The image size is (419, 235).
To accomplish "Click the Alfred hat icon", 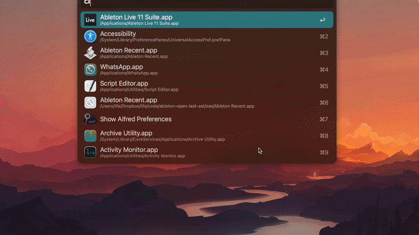I will [x=90, y=119].
